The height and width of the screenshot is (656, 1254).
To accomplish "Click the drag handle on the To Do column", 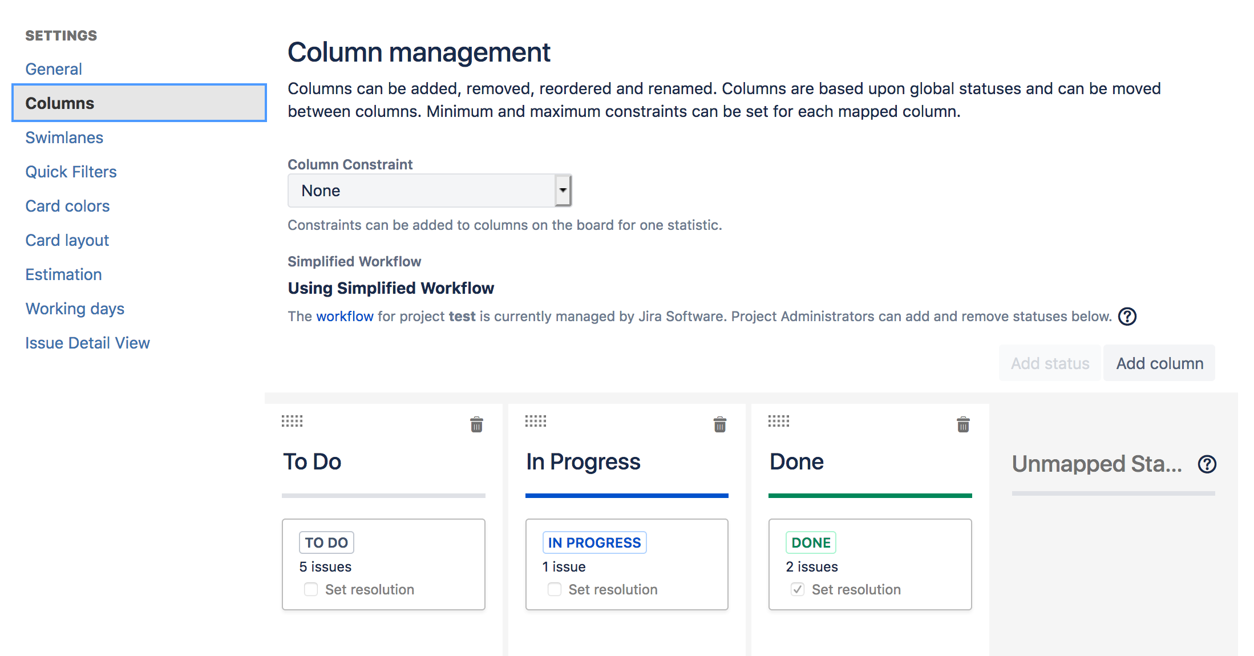I will (292, 421).
